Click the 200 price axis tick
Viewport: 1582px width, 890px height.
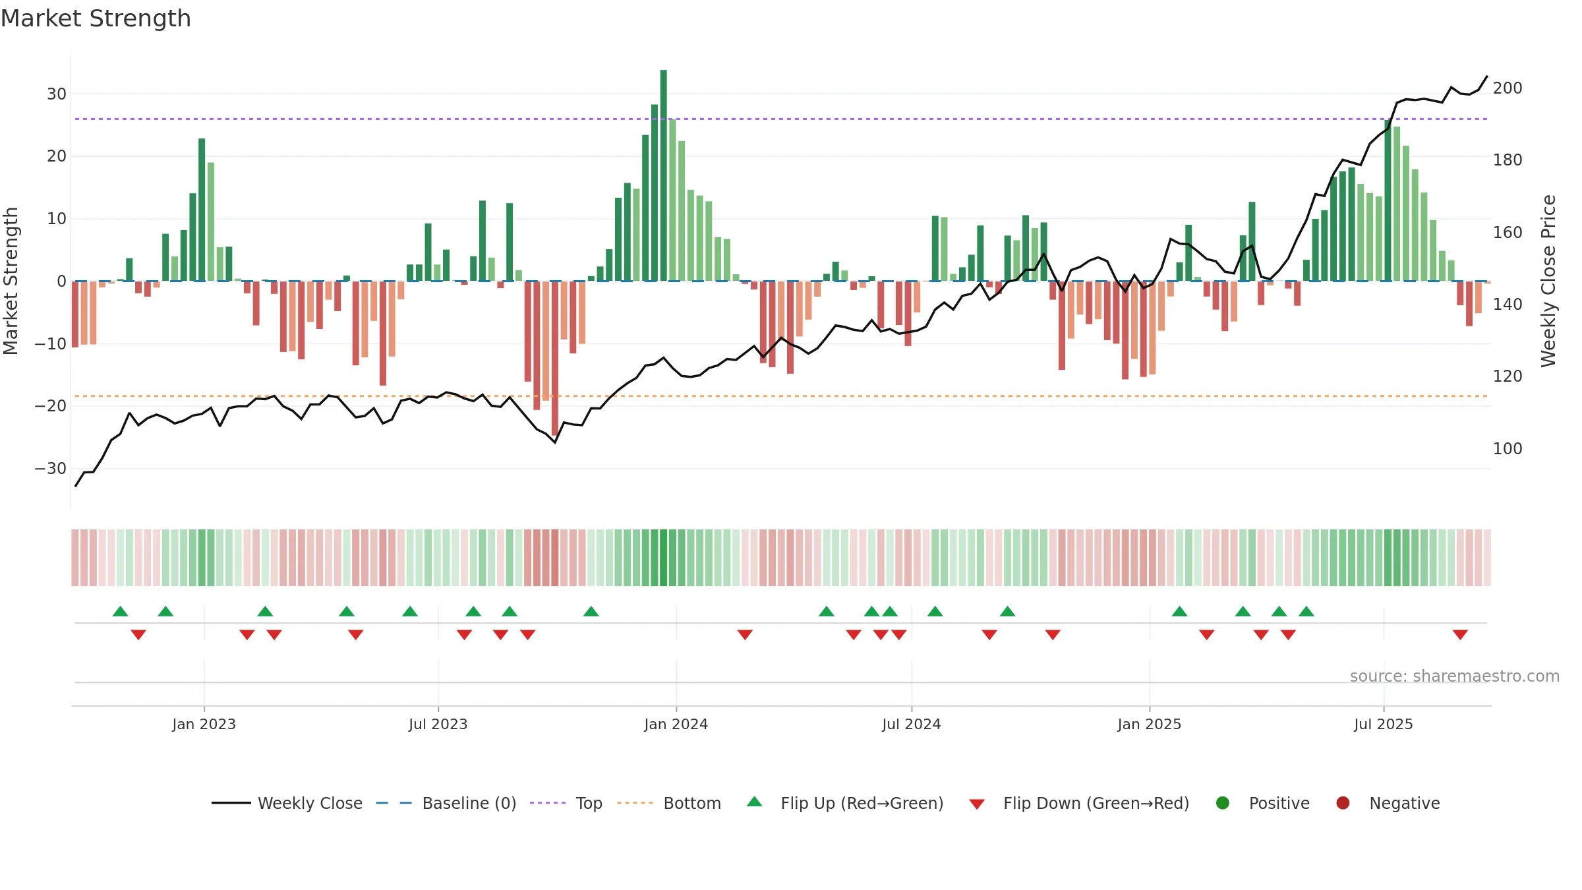(1508, 88)
